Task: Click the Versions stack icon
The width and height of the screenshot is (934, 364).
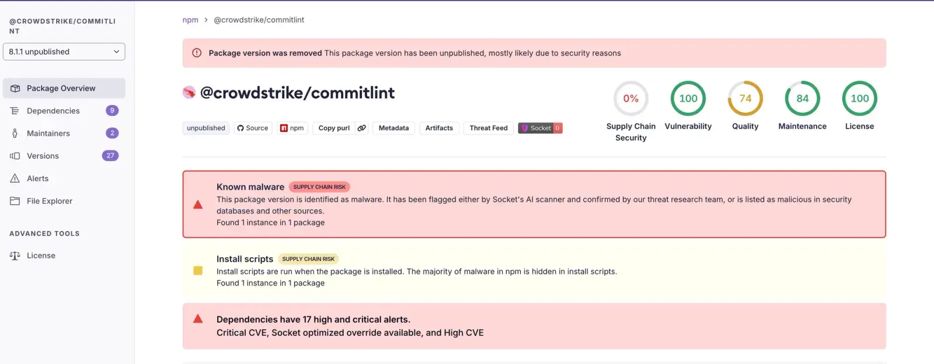Action: coord(15,156)
